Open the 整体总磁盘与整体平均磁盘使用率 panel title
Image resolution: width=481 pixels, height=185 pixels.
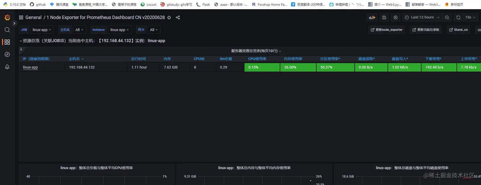click(x=412, y=168)
